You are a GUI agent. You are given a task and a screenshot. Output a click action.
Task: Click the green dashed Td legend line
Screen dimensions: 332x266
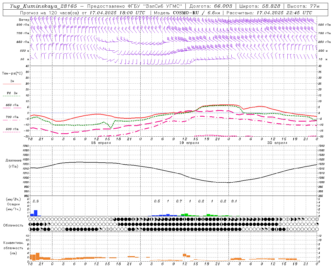[x=11, y=96]
